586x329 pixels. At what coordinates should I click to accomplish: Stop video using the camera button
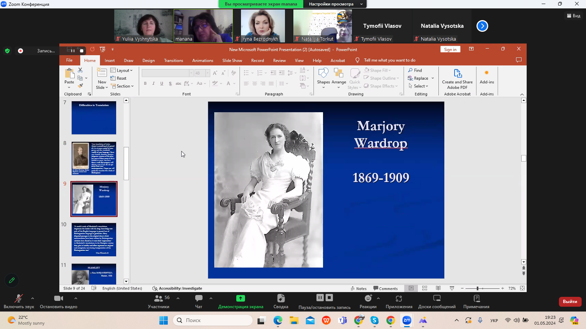[x=58, y=299]
